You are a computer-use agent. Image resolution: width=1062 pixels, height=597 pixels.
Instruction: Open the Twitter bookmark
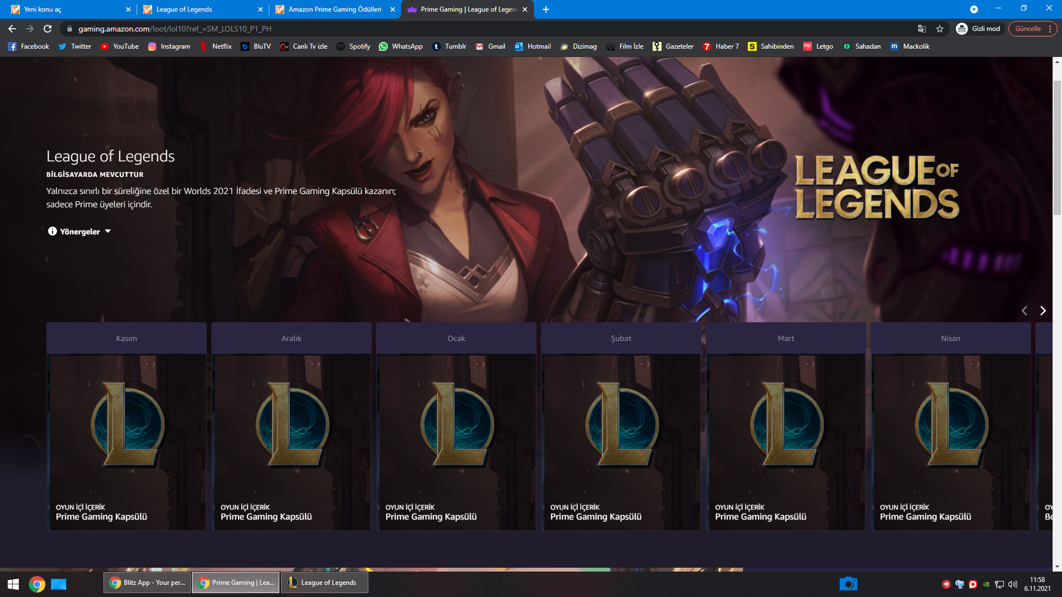(75, 46)
